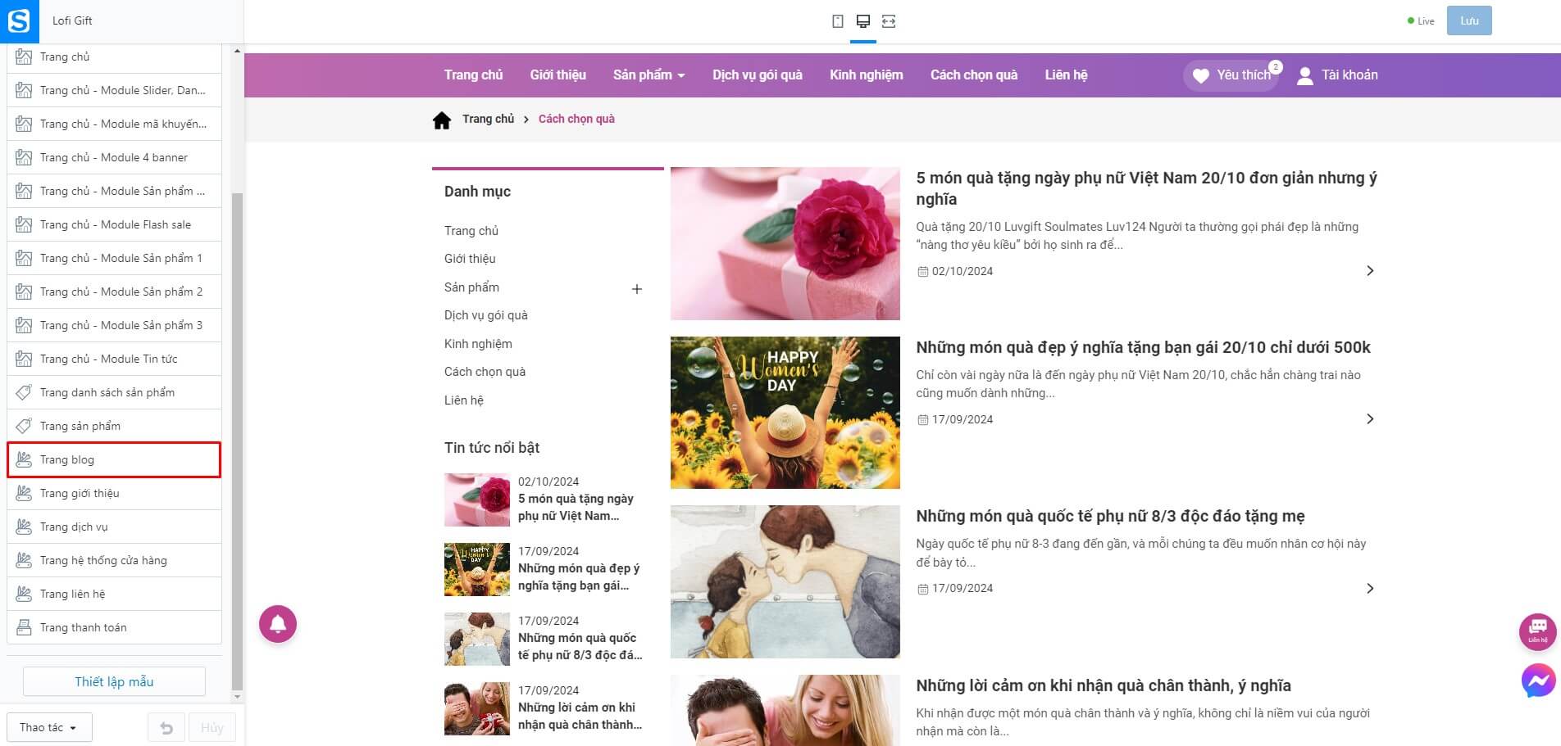Open Kinh nghiệm in purple navbar
This screenshot has height=746, width=1561.
pyautogui.click(x=866, y=75)
